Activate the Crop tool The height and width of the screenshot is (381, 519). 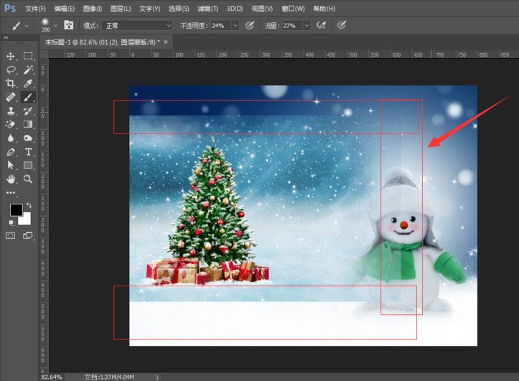click(11, 83)
